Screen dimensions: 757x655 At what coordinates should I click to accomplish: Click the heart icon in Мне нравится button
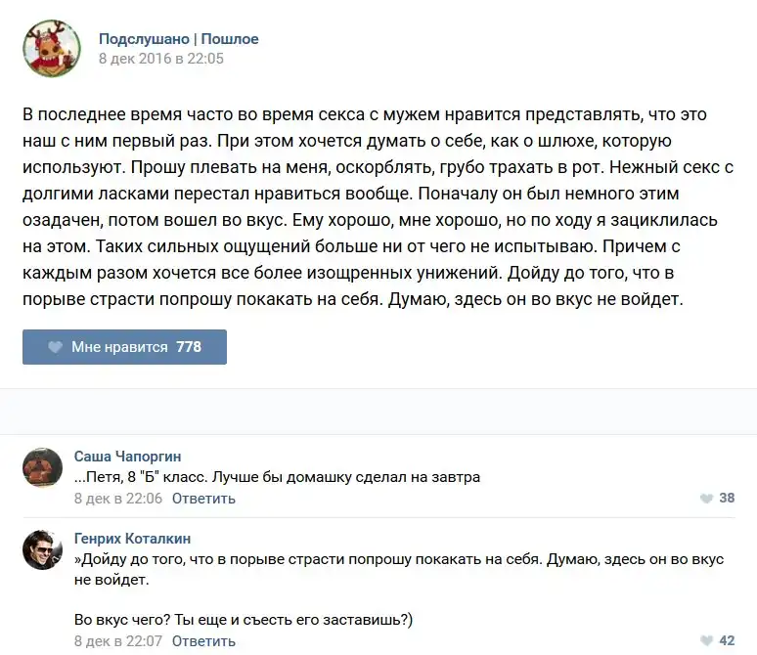pos(57,347)
